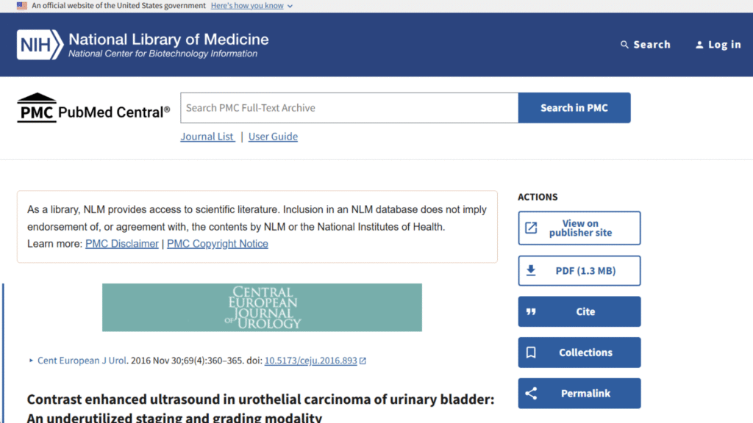753x423 pixels.
Task: Open the PMC Disclaimer link
Action: tap(122, 244)
